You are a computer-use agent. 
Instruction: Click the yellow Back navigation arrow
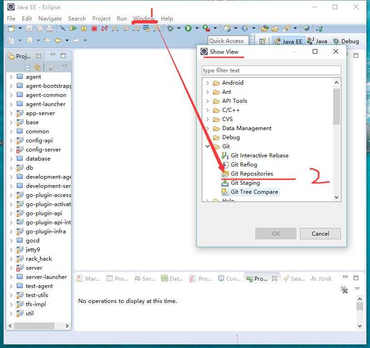pos(58,40)
